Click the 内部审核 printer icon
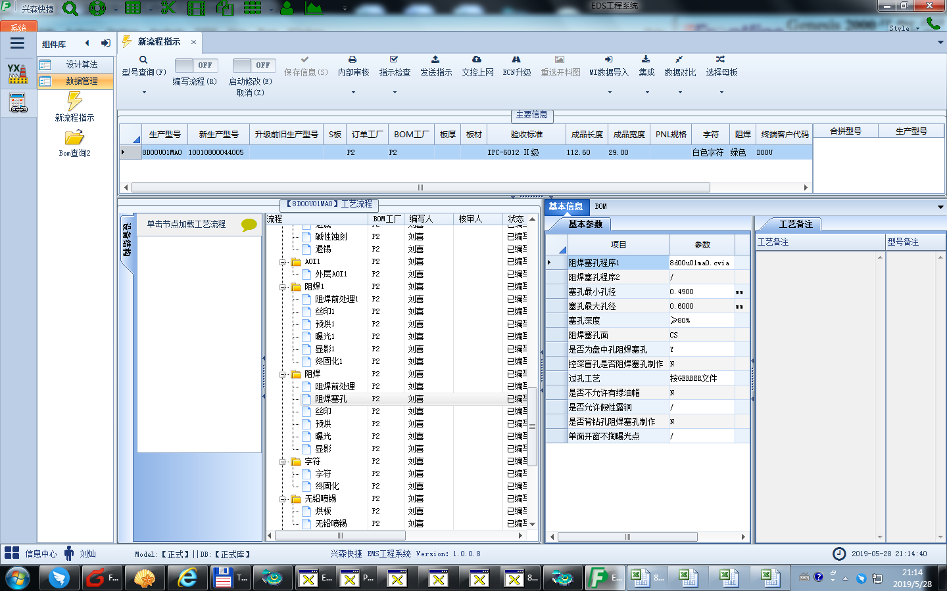Screen dimensions: 947x591 point(352,60)
